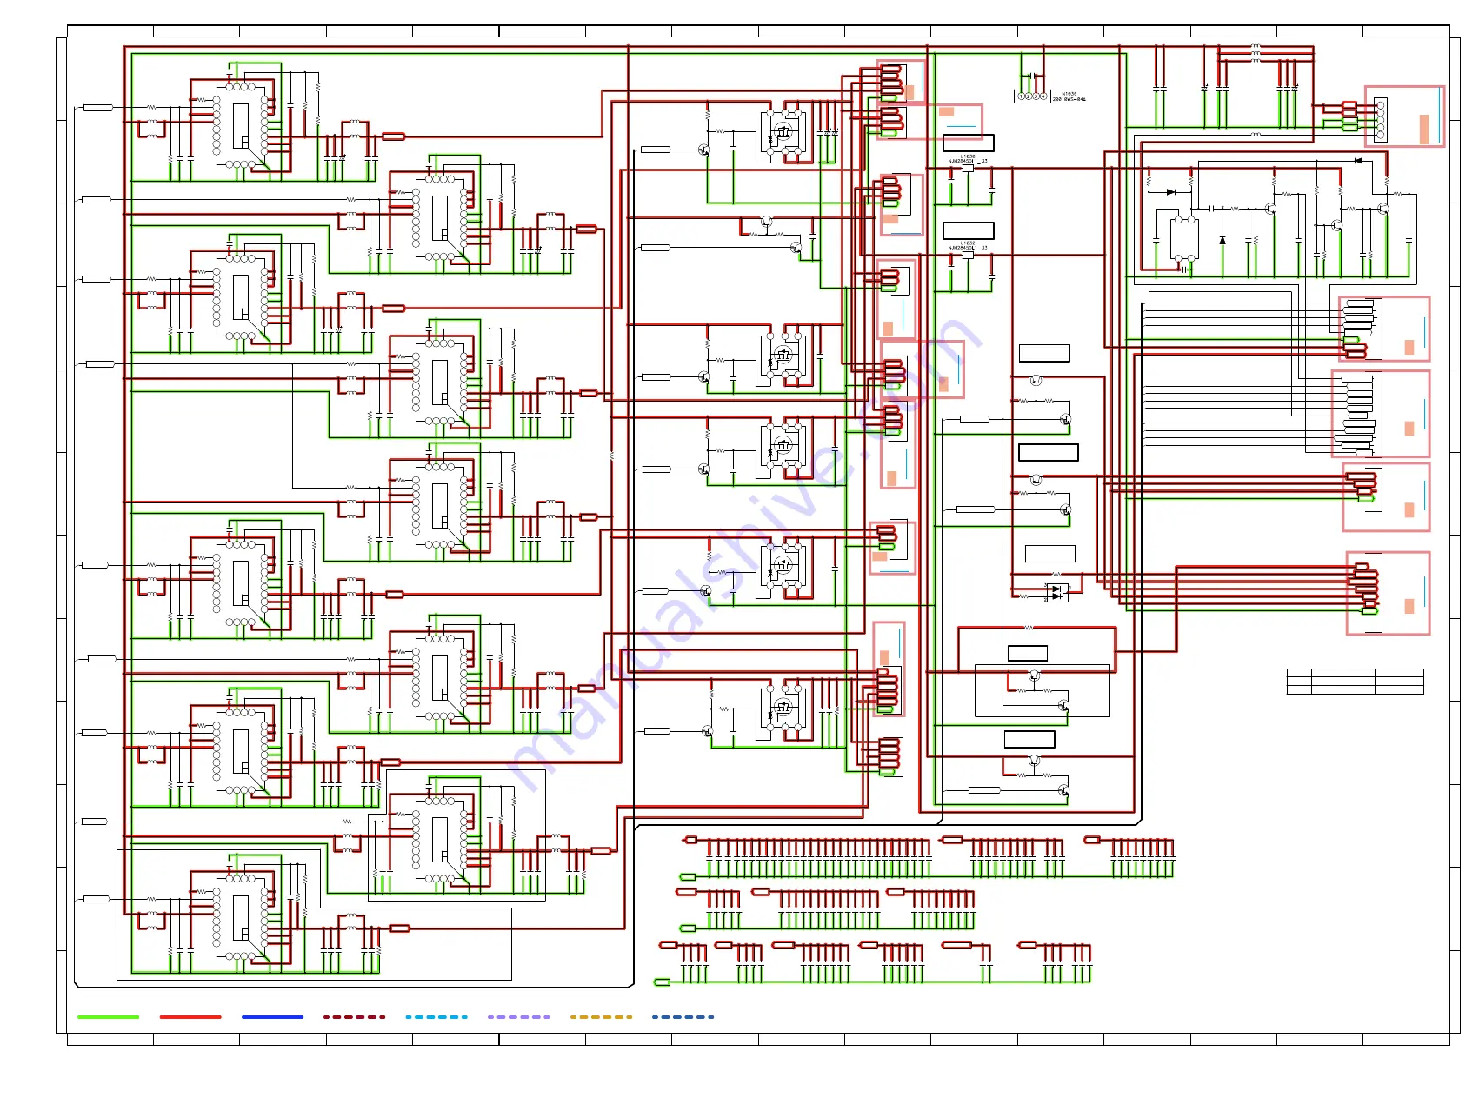Click pin 4 of the four-pin connector
Viewport: 1479px width, 1098px height.
tap(1043, 96)
